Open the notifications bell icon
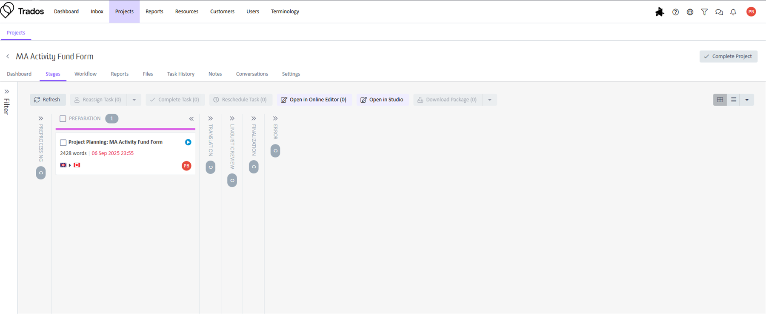 pyautogui.click(x=733, y=12)
